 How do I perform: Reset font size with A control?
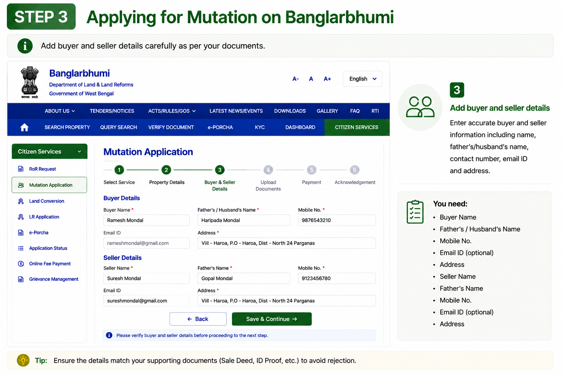tap(311, 79)
